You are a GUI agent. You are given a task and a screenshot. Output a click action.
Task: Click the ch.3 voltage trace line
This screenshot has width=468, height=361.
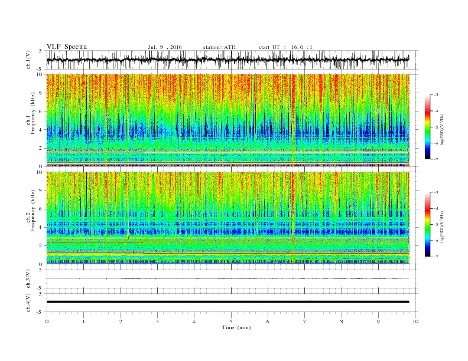coord(227,278)
